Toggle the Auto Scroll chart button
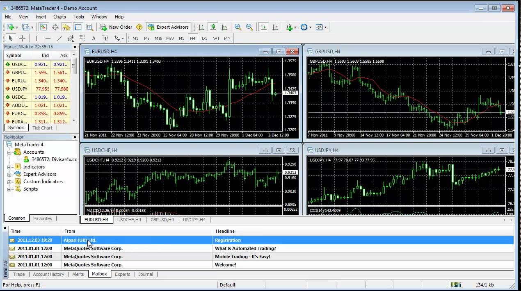521x291 pixels. tap(264, 27)
